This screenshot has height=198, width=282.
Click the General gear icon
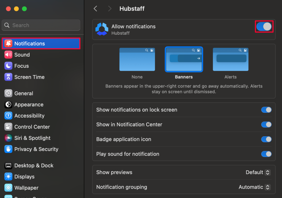tap(8, 93)
